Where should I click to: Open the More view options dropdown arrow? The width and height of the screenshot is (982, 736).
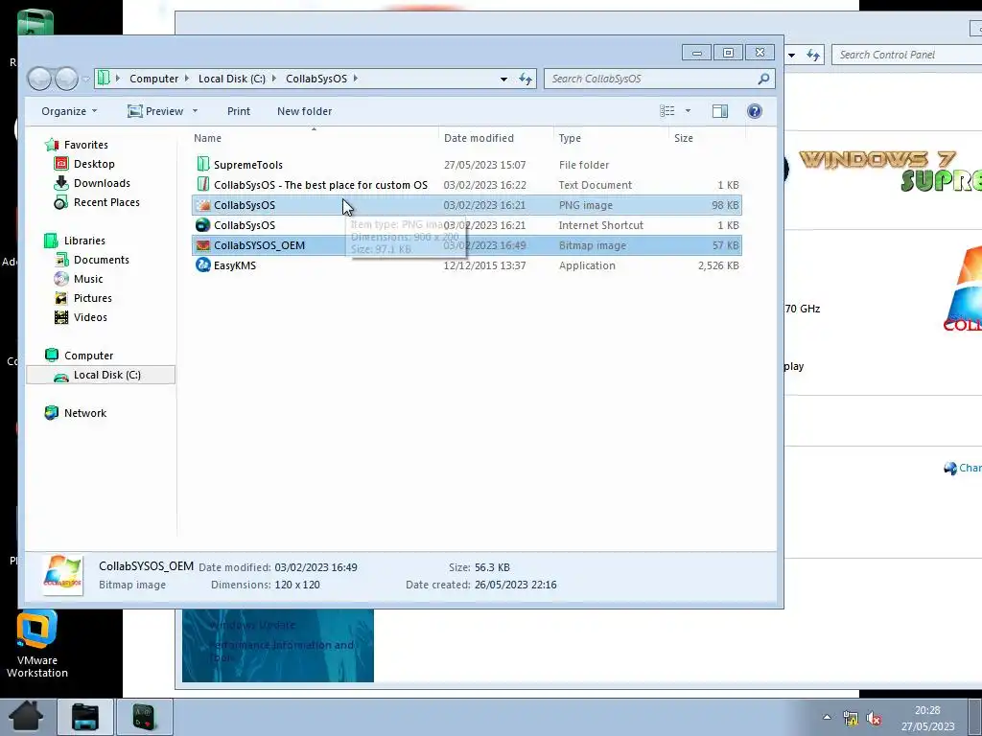point(688,111)
